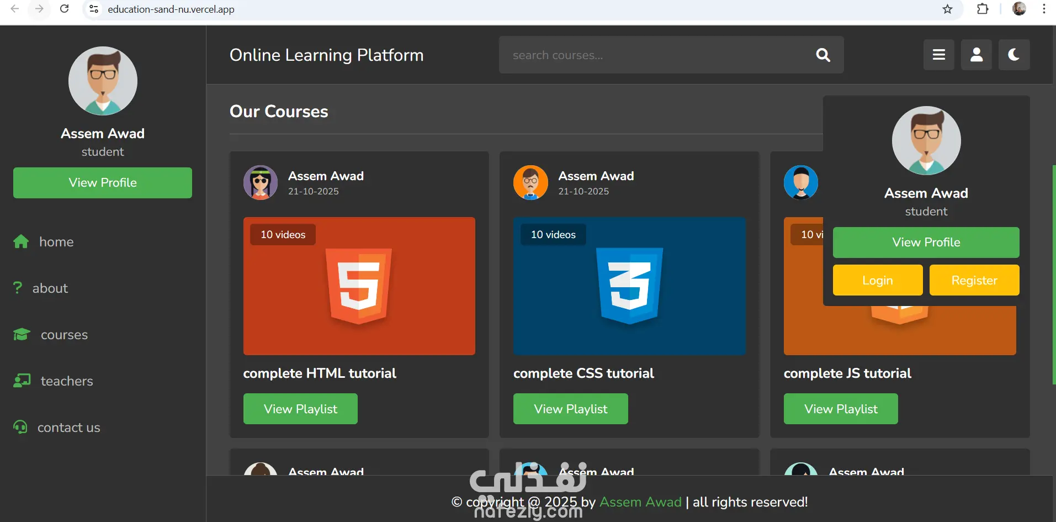
Task: Toggle dark mode moon icon
Action: 1014,55
